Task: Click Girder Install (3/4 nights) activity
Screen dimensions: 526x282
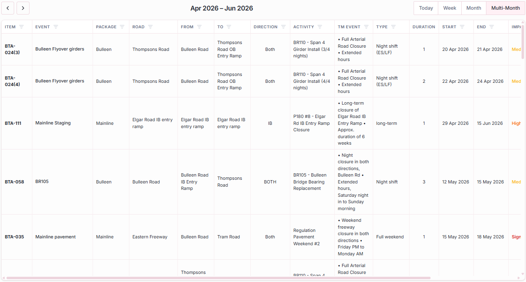Action: tap(311, 49)
